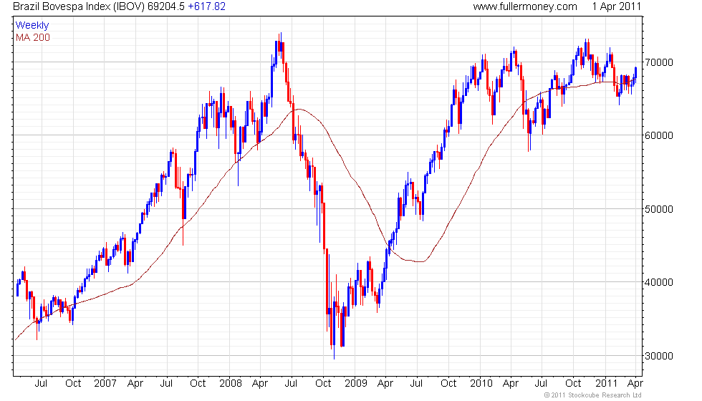This screenshot has width=702, height=401.
Task: Select the red "MA 200" legend label
Action: pyautogui.click(x=33, y=37)
